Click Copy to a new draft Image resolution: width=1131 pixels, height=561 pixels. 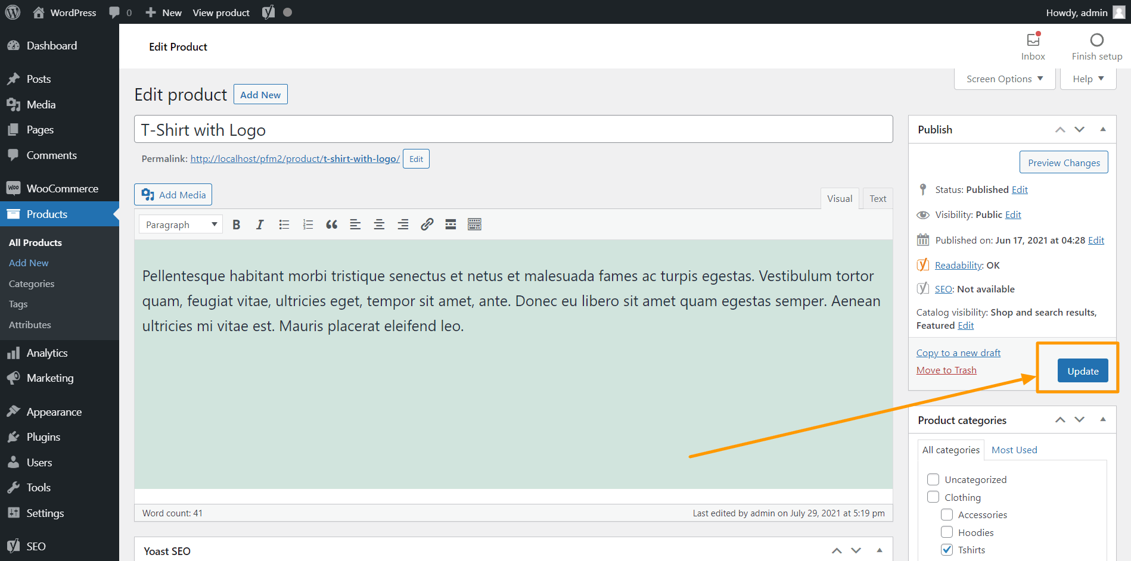pyautogui.click(x=958, y=353)
